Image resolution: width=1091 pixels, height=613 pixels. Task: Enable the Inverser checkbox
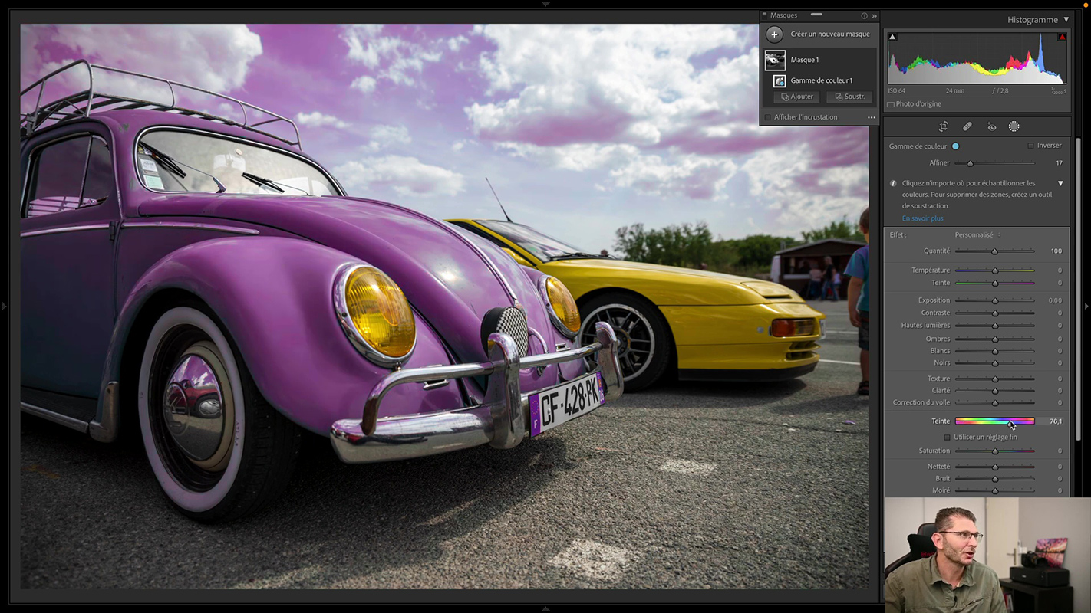pos(1030,146)
